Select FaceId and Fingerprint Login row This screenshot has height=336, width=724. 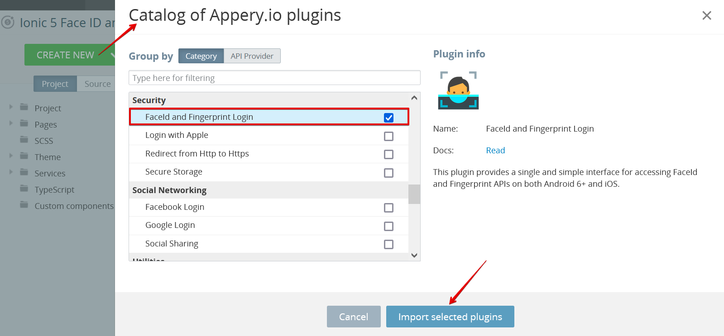(269, 117)
